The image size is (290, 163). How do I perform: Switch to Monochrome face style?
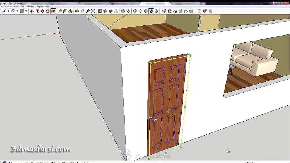pos(157,11)
